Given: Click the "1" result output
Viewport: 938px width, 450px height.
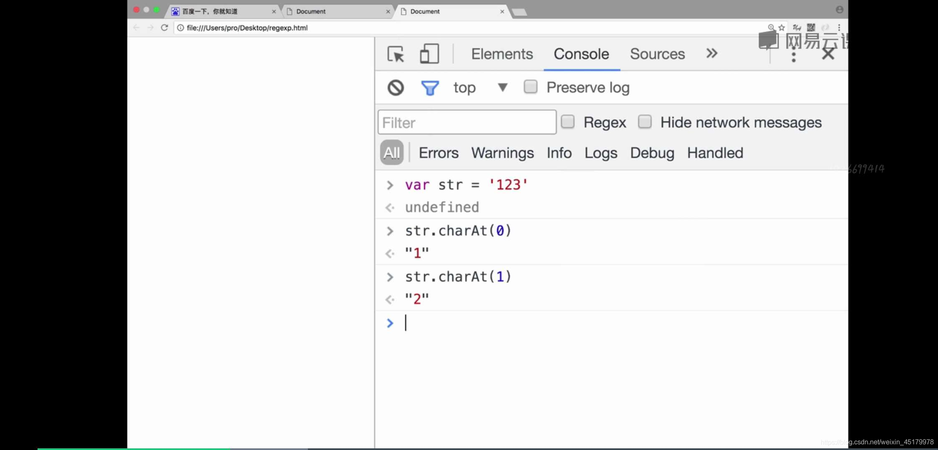Looking at the screenshot, I should [x=417, y=253].
